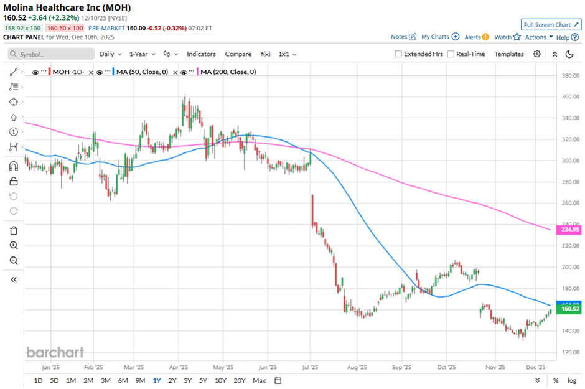Click the Symbol search input field
Image resolution: width=585 pixels, height=389 pixels.
pos(51,54)
